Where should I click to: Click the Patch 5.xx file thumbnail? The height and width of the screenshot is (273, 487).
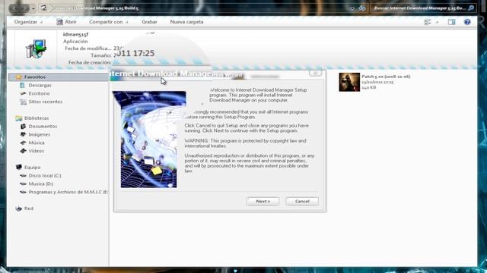(x=349, y=82)
